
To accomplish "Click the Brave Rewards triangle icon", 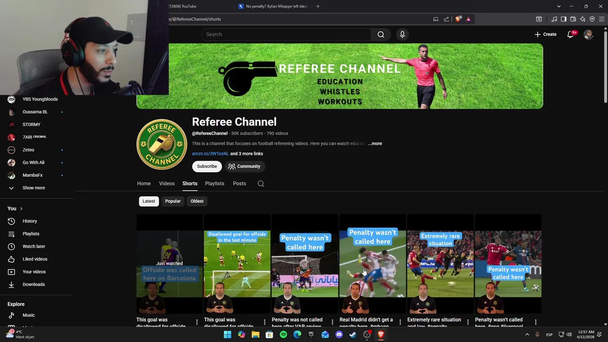I will tap(468, 19).
